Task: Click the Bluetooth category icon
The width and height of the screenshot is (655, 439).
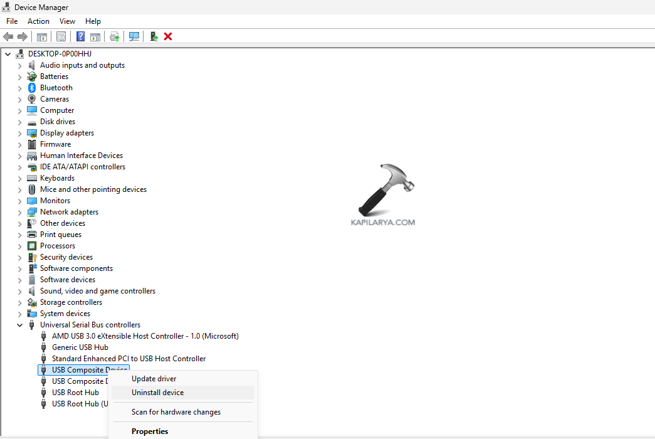Action: pyautogui.click(x=32, y=88)
